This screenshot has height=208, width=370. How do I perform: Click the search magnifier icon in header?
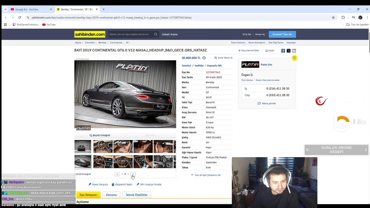point(156,34)
